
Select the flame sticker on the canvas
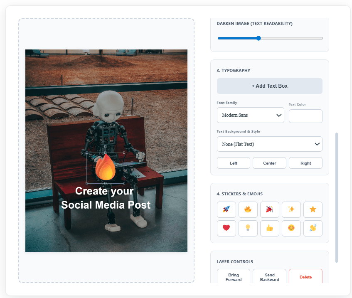(x=106, y=167)
